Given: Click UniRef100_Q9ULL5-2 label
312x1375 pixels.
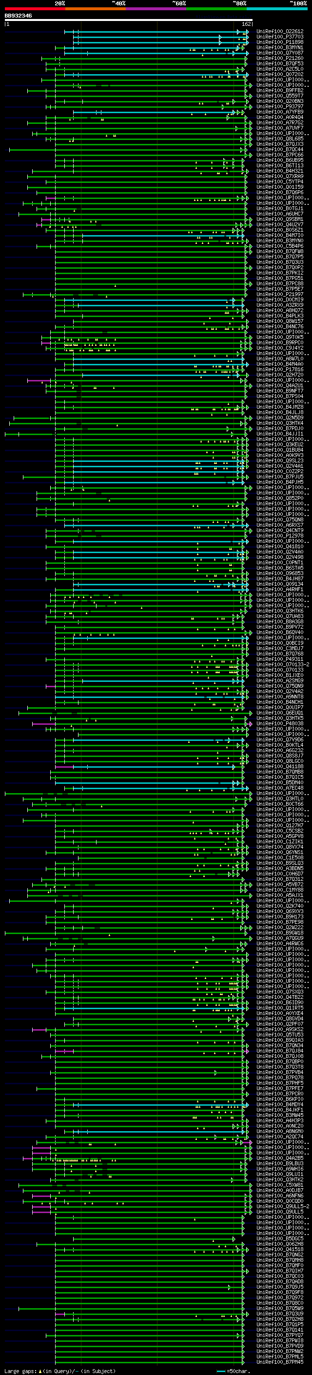Looking at the screenshot, I should [x=283, y=1206].
